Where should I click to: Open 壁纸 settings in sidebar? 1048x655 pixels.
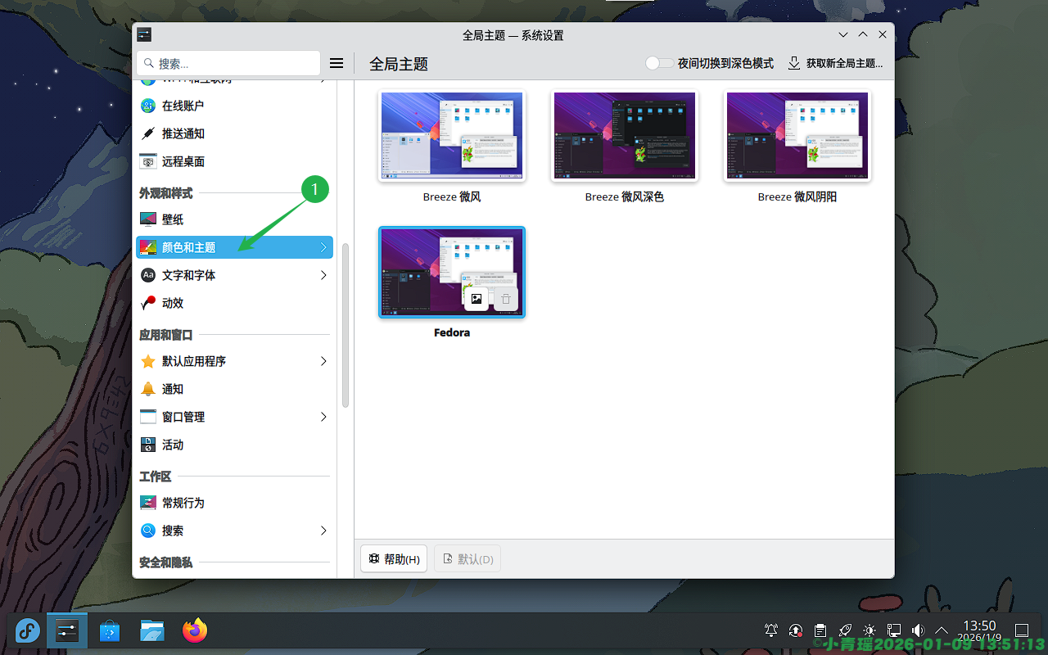point(173,219)
